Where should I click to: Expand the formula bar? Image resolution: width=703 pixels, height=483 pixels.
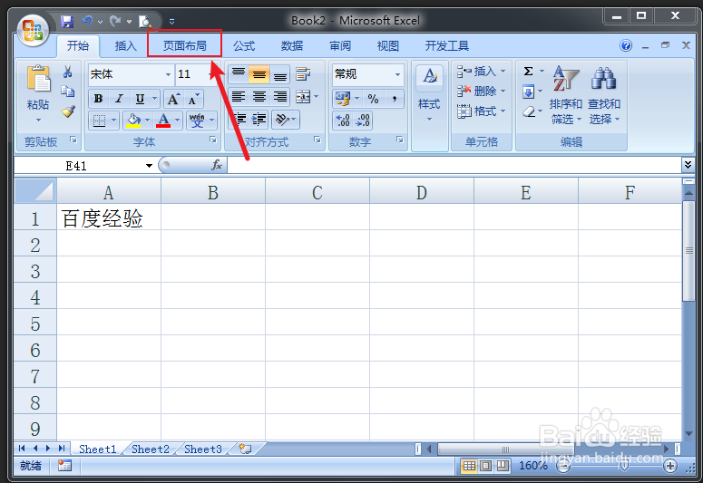pos(688,165)
